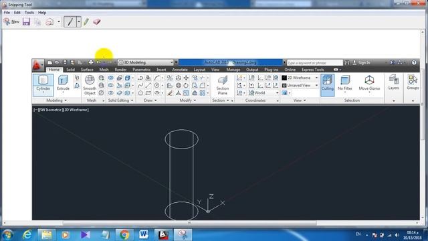This screenshot has width=428, height=241.
Task: Click Sign In in AutoCAD title bar
Action: click(361, 63)
